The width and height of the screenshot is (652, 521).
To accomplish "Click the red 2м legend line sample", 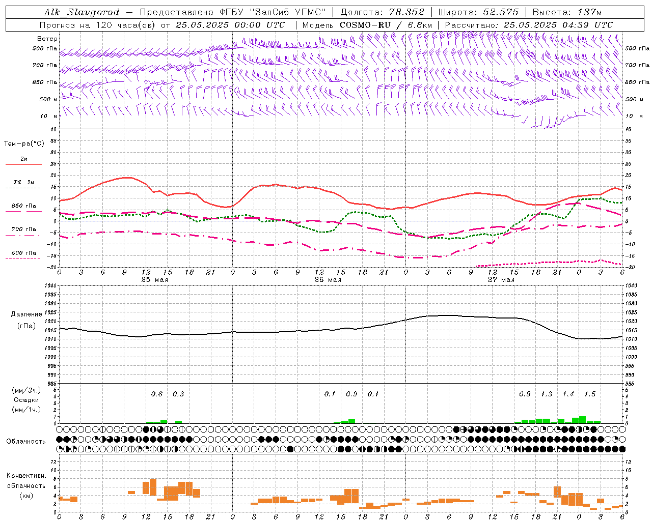I will pyautogui.click(x=23, y=165).
